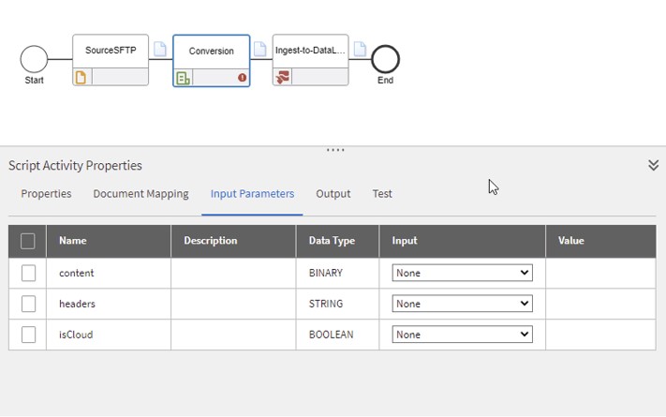
Task: Check the headers parameter checkbox
Action: click(x=28, y=304)
